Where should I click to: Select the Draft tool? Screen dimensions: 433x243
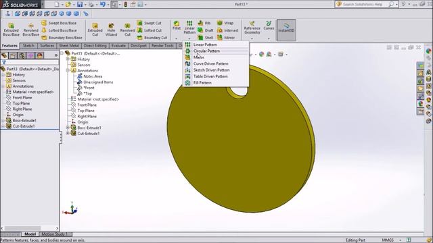(206, 30)
